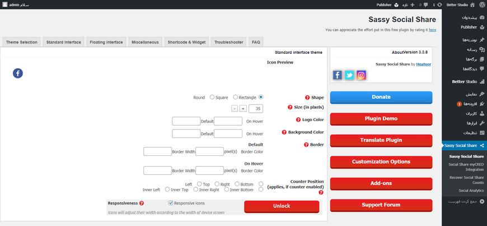Open the Heateor author link
The image size is (487, 226).
click(424, 64)
